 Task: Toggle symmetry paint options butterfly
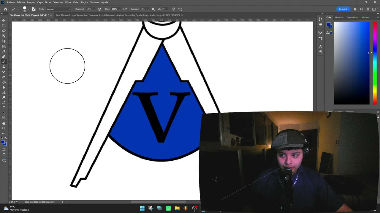pyautogui.click(x=180, y=9)
